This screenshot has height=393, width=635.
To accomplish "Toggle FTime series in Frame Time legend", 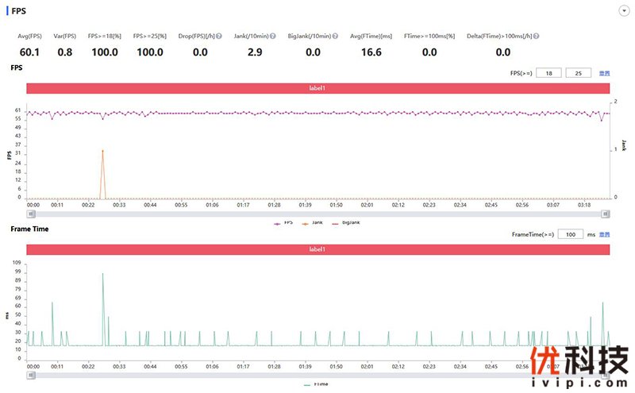I will pyautogui.click(x=317, y=383).
